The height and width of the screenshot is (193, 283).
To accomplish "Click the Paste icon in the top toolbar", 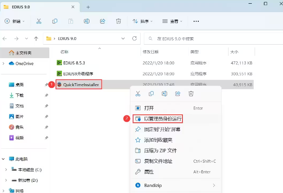I will (71, 21).
